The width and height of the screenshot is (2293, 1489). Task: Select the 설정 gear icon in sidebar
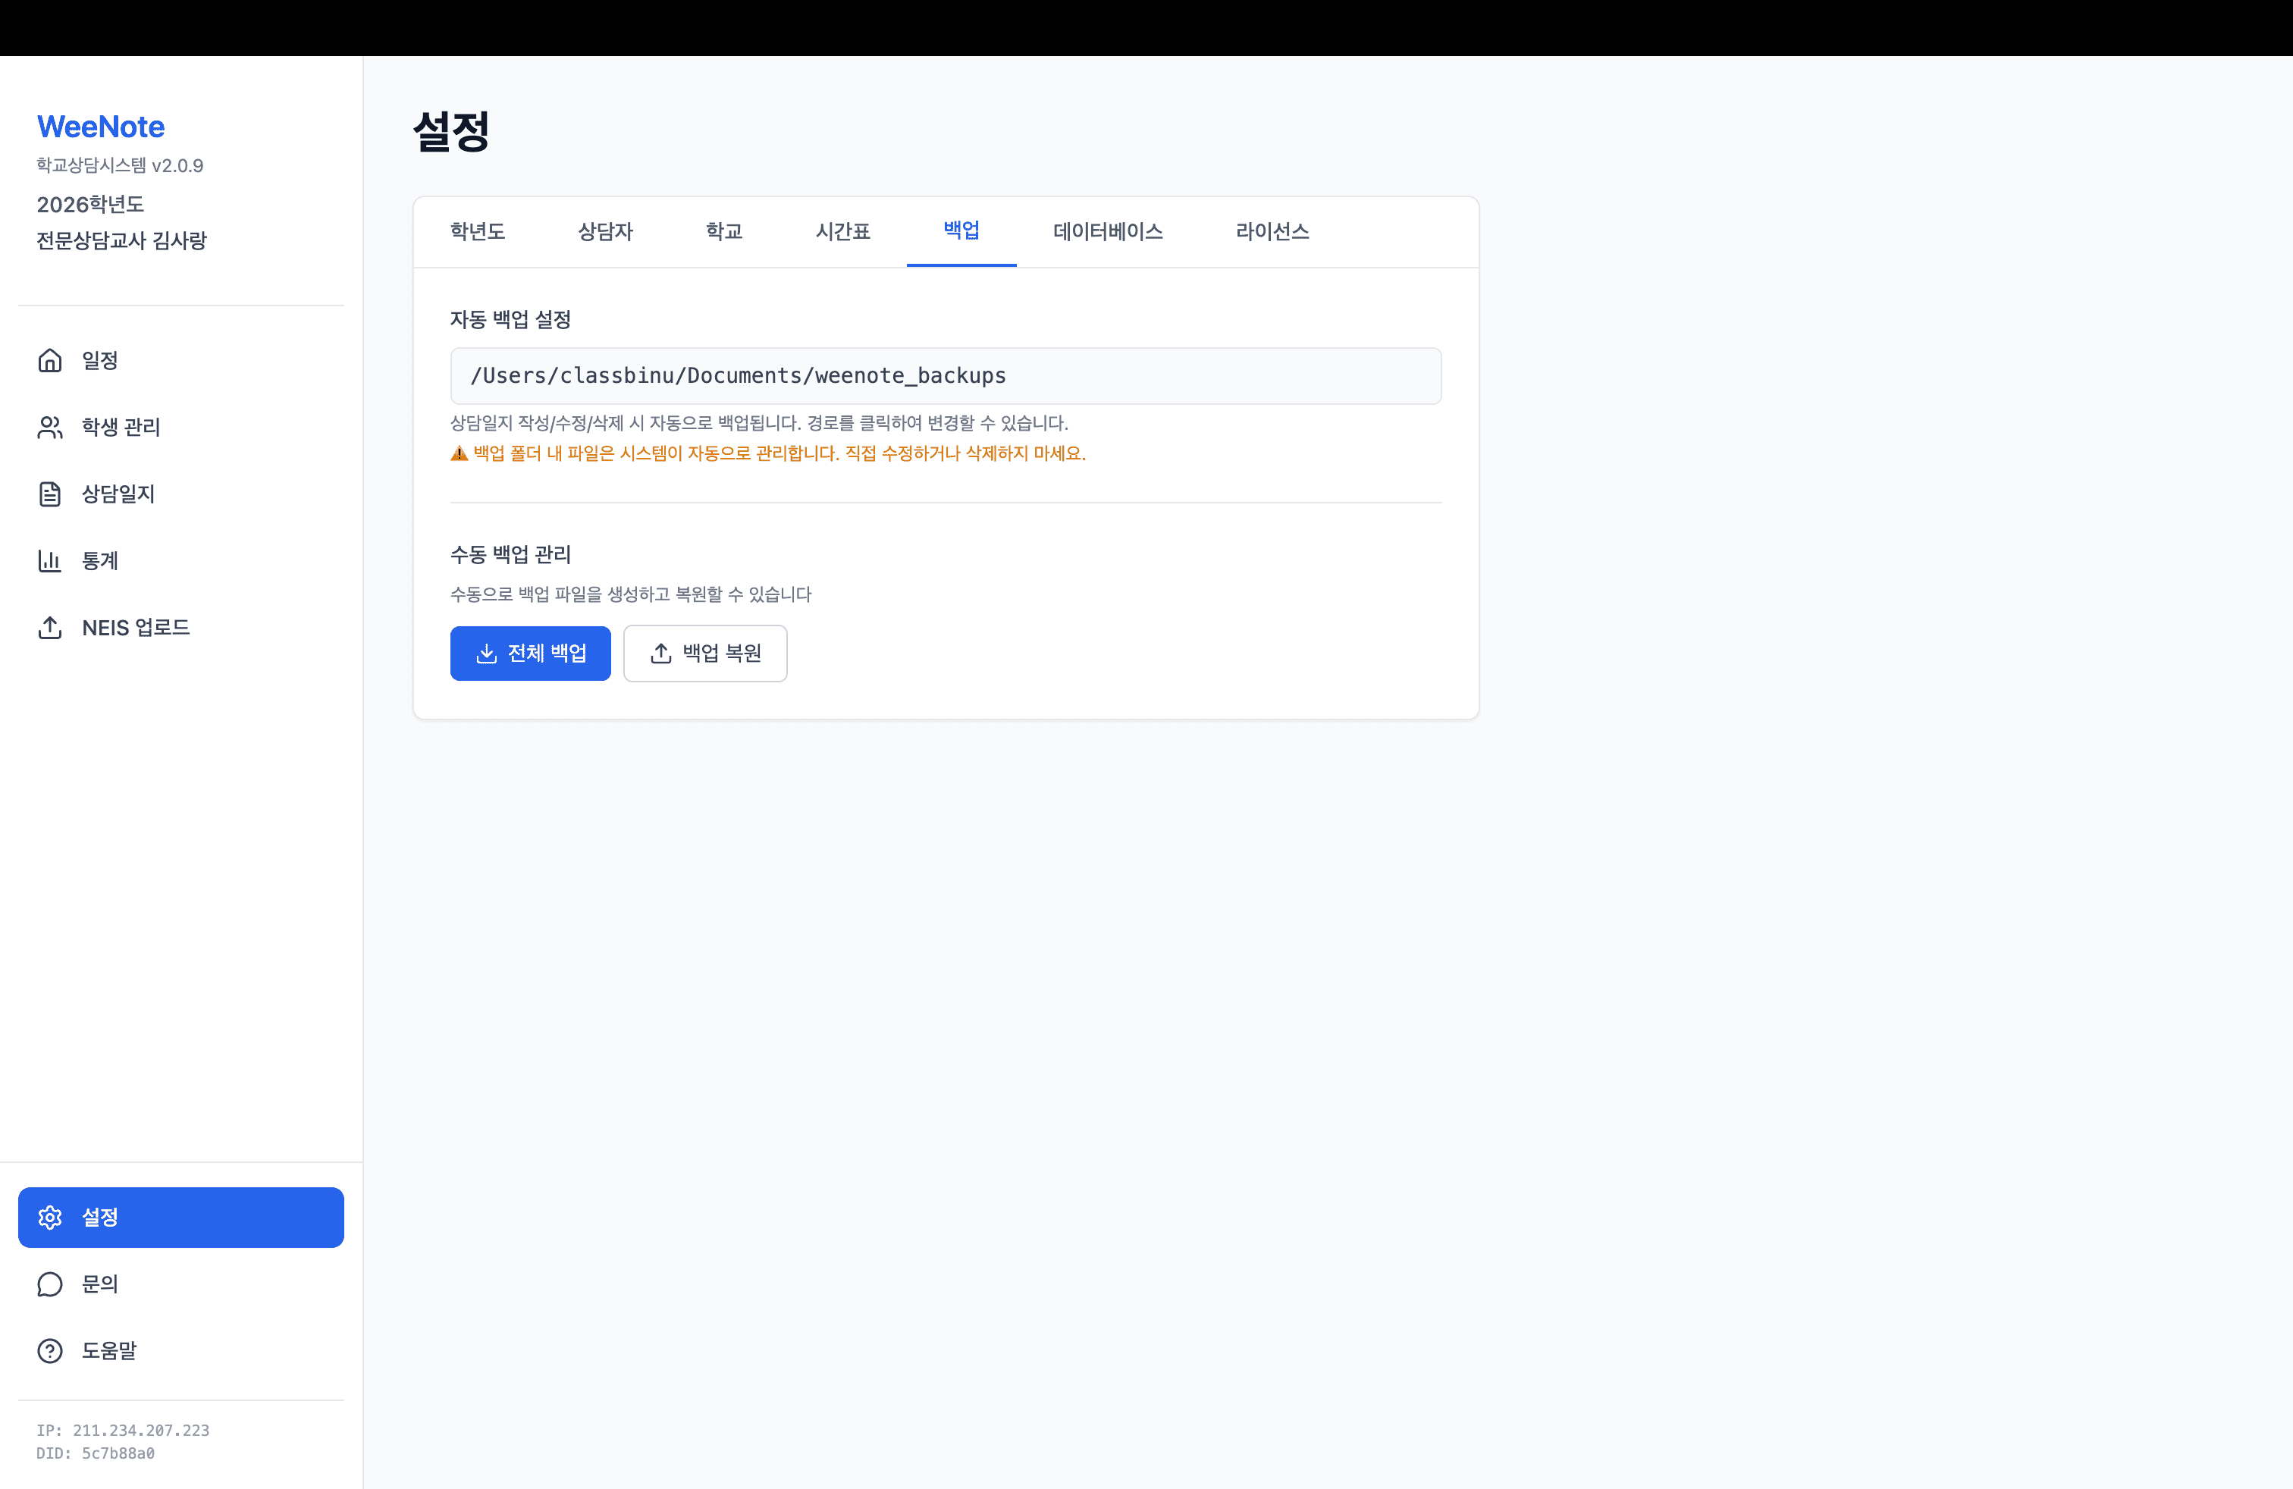point(50,1216)
